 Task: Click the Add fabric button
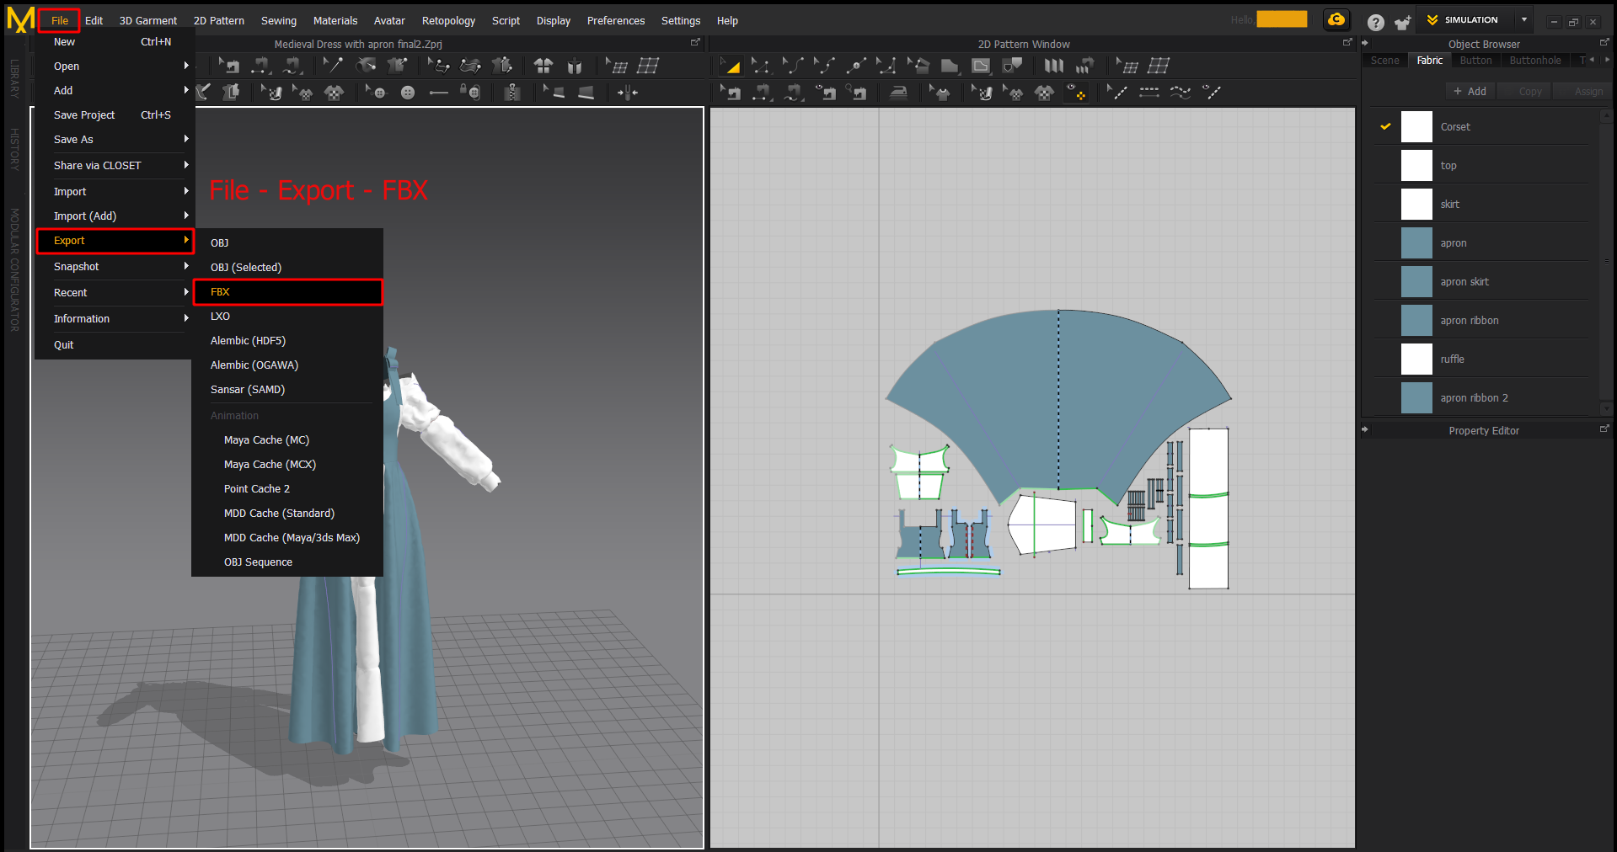coord(1470,92)
